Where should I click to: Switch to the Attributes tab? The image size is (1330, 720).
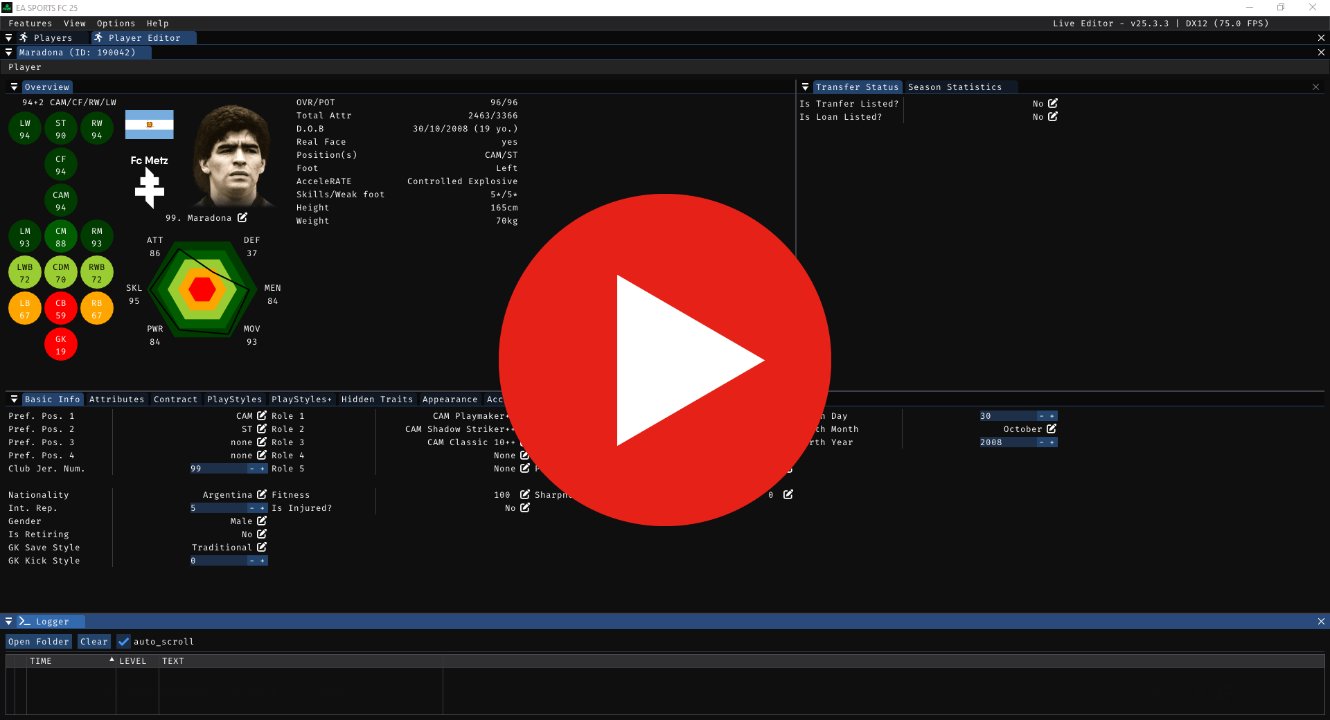click(x=117, y=399)
